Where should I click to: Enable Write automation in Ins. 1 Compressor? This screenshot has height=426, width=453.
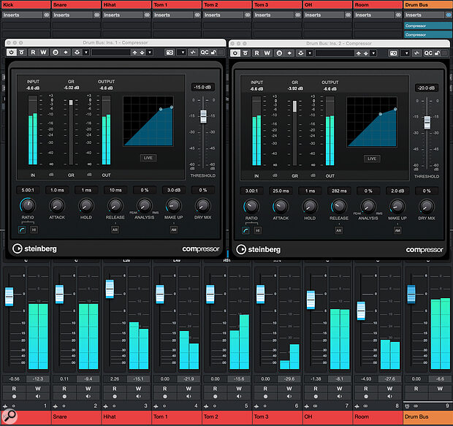pos(43,53)
